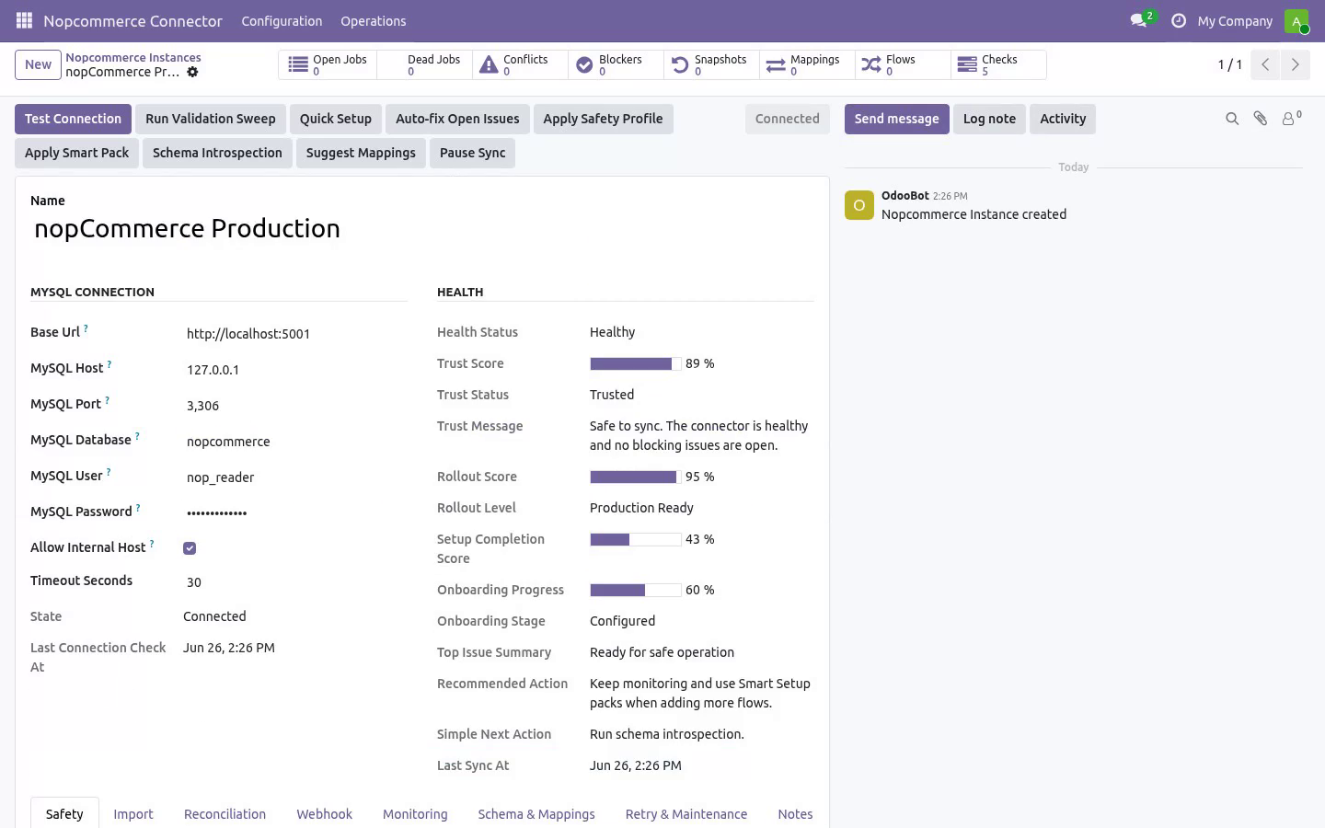Click the Send message button
Viewport: 1325px width, 828px height.
coord(896,119)
